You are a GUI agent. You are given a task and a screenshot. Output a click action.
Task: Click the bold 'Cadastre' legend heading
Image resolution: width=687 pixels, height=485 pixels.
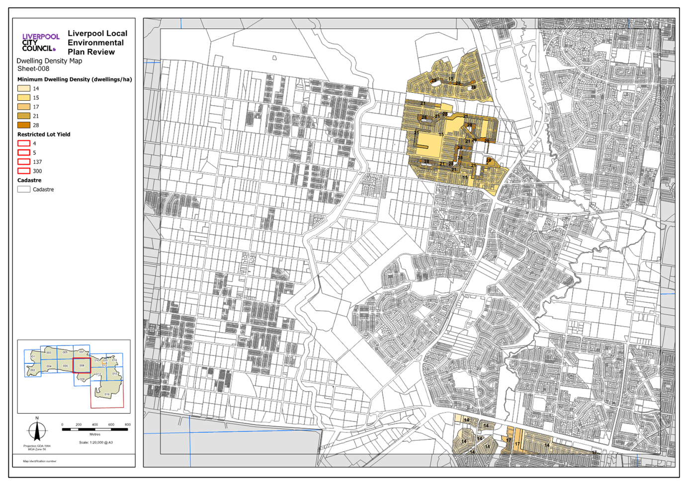click(x=29, y=180)
